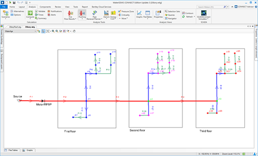The height and width of the screenshot is (156, 258).
Task: Open the Flushing analysis tool
Action: tap(82, 15)
